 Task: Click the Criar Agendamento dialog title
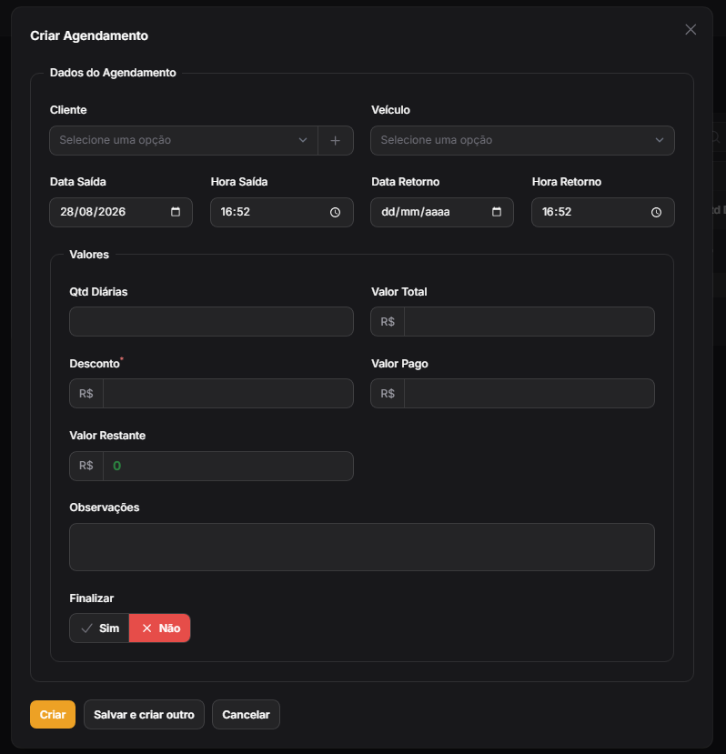tap(89, 35)
